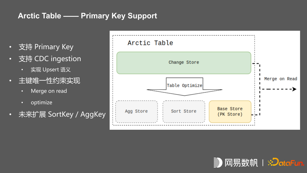
Task: Click the 支持 CDC ingestion bullet
Action: 50,59
